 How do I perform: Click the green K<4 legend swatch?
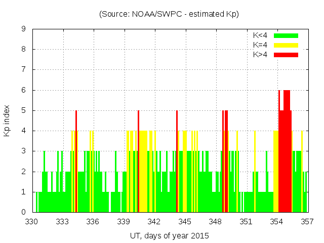[x=286, y=35]
